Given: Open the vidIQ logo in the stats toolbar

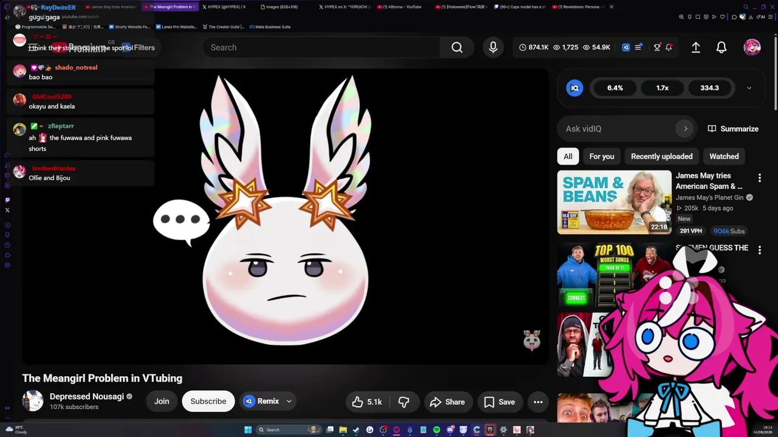Looking at the screenshot, I should (x=625, y=47).
